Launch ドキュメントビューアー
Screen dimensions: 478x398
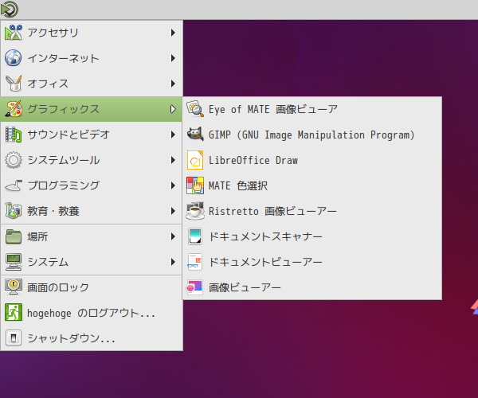click(x=312, y=262)
